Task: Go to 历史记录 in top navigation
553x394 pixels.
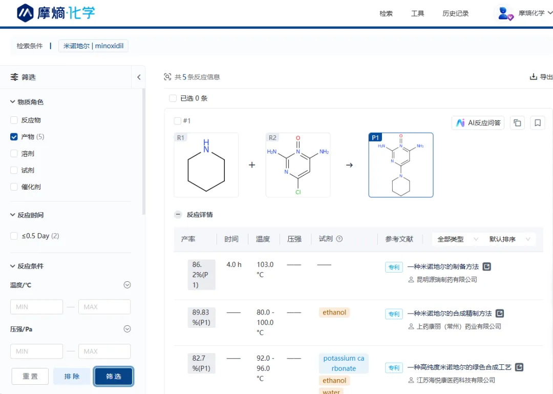Action: point(455,13)
